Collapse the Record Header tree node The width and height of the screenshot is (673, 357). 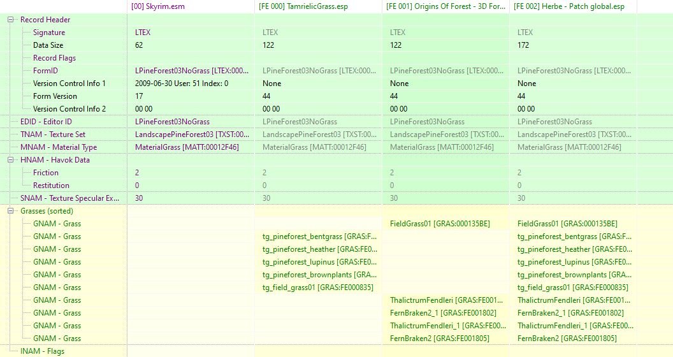pyautogui.click(x=11, y=20)
